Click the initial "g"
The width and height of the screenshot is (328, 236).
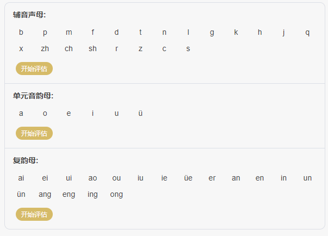(212, 32)
